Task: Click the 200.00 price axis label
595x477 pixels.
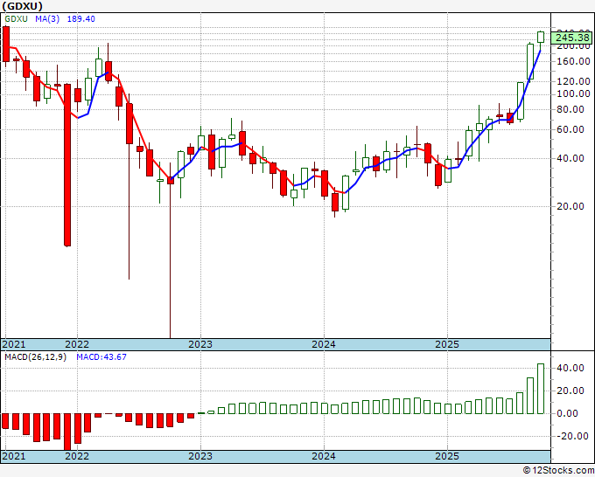Action: 573,46
